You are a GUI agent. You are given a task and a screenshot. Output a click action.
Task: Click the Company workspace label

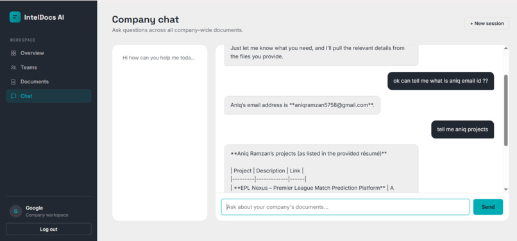point(47,215)
